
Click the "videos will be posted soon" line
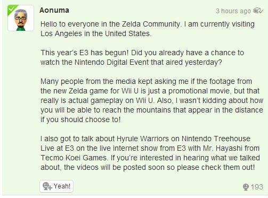[x=148, y=167]
